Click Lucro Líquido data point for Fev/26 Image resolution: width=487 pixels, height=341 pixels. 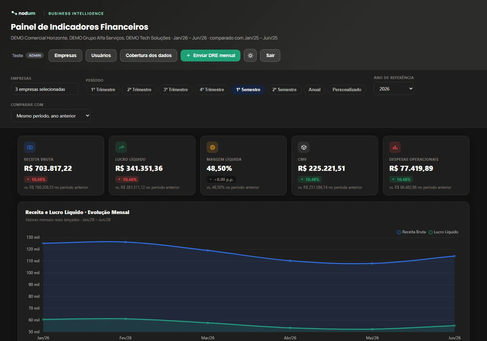click(x=125, y=319)
